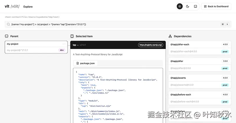Image resolution: width=236 pixels, height=123 pixels.
Task: Open the Explore menu item
Action: [x=28, y=6]
